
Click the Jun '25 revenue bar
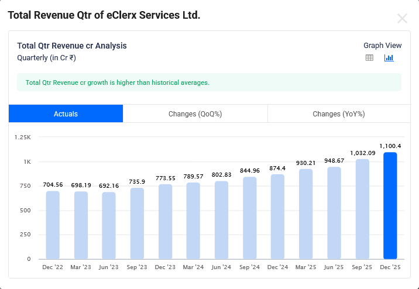(x=334, y=213)
